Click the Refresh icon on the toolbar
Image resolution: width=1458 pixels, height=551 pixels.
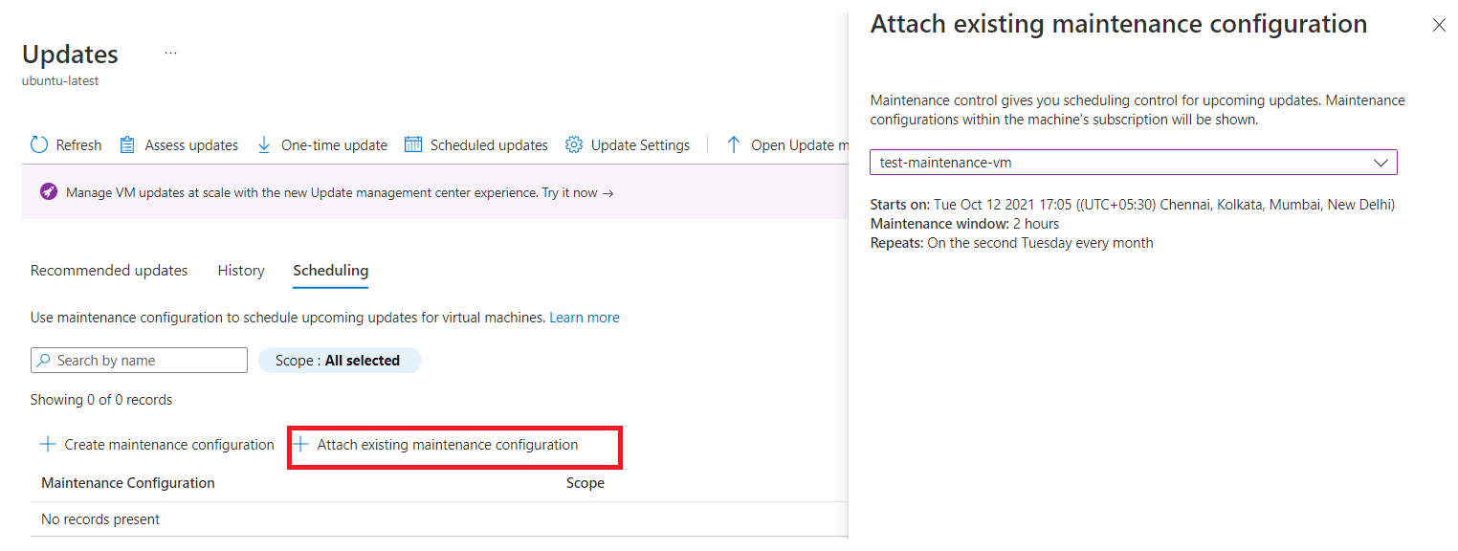pos(38,144)
